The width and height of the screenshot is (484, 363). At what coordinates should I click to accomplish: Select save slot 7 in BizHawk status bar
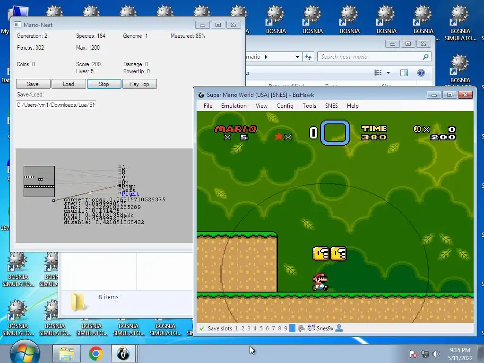273,328
